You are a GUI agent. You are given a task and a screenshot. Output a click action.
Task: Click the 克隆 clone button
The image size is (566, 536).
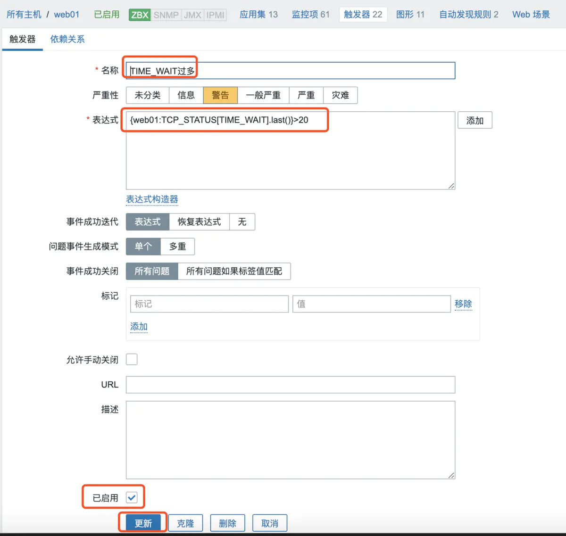point(185,523)
